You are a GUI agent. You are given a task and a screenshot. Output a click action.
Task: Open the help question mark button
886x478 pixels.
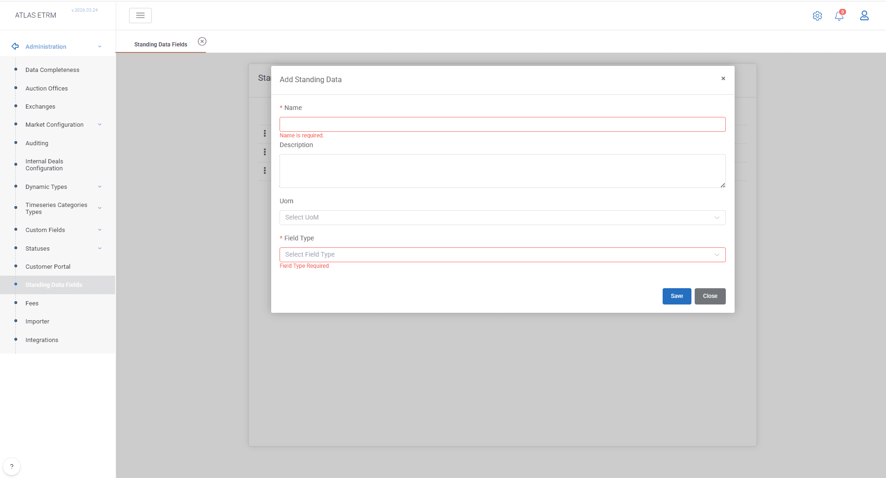pyautogui.click(x=12, y=466)
